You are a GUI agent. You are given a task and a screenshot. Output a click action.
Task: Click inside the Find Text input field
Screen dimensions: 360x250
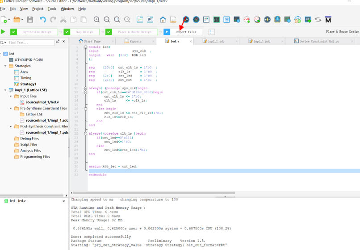[x=31, y=42]
